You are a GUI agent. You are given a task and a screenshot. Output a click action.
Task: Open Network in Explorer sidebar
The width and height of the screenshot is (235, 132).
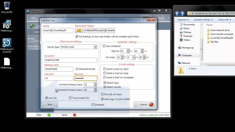(x=184, y=63)
